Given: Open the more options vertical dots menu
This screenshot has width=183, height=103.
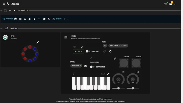Looking at the screenshot, I should [x=175, y=4].
